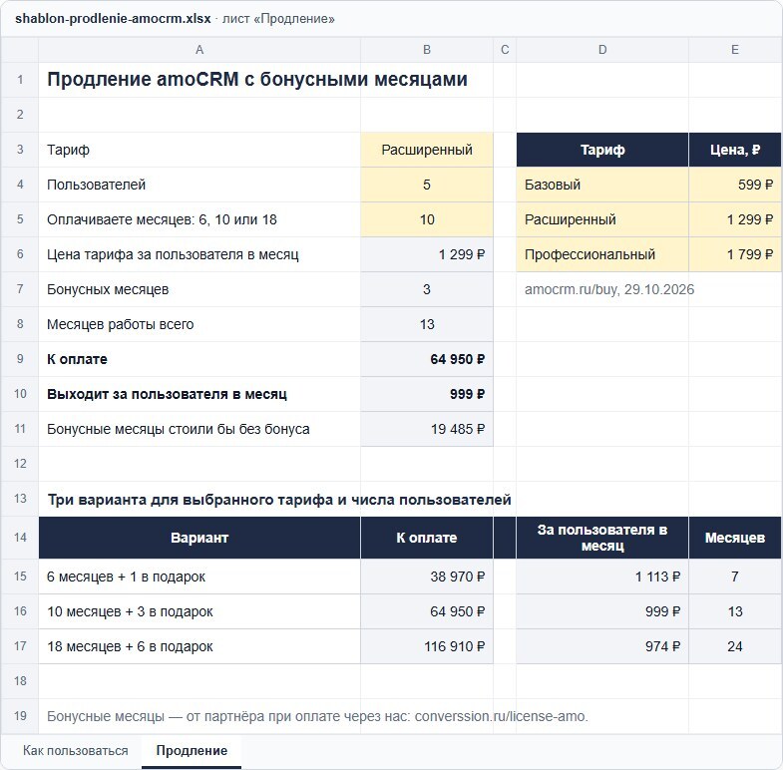Select column E header

[x=735, y=50]
